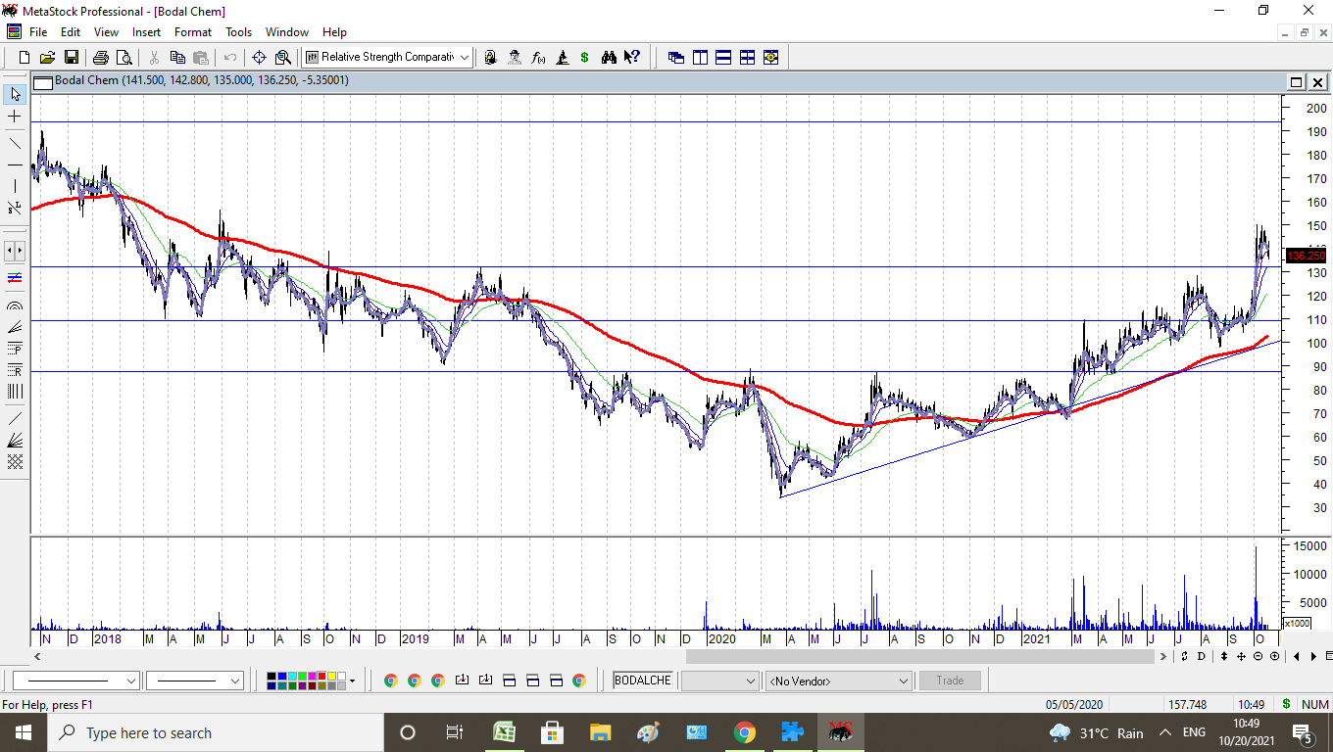Viewport: 1333px width, 752px height.
Task: Open the Indicator Builder f(x) icon
Action: point(538,58)
